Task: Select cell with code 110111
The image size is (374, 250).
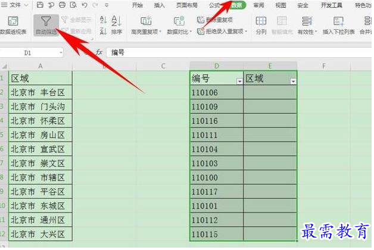Action: click(x=217, y=135)
